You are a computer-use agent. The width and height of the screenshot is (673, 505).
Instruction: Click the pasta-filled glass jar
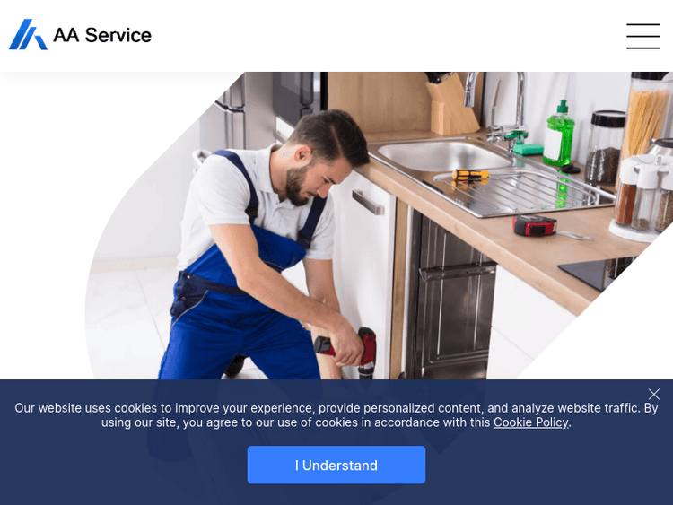645,120
